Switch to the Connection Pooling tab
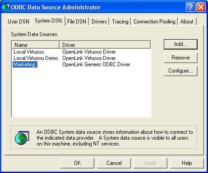208x173 pixels. point(154,22)
